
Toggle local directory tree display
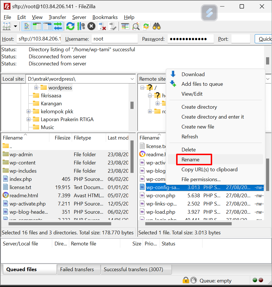(x=37, y=27)
